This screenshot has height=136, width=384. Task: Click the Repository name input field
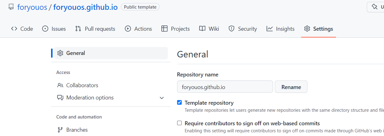tap(225, 87)
